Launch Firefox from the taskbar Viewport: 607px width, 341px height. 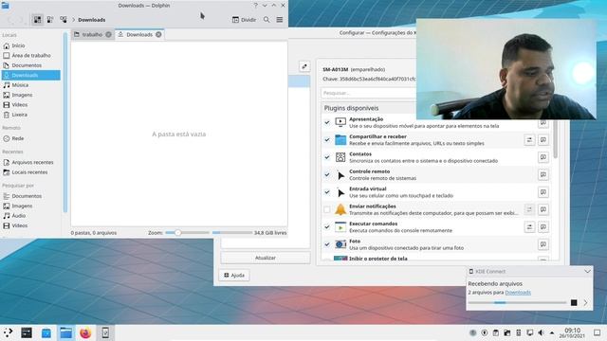[x=85, y=332]
